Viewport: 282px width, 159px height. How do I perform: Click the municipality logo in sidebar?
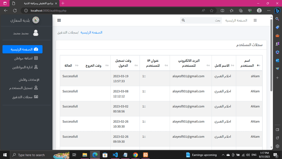coord(36,20)
